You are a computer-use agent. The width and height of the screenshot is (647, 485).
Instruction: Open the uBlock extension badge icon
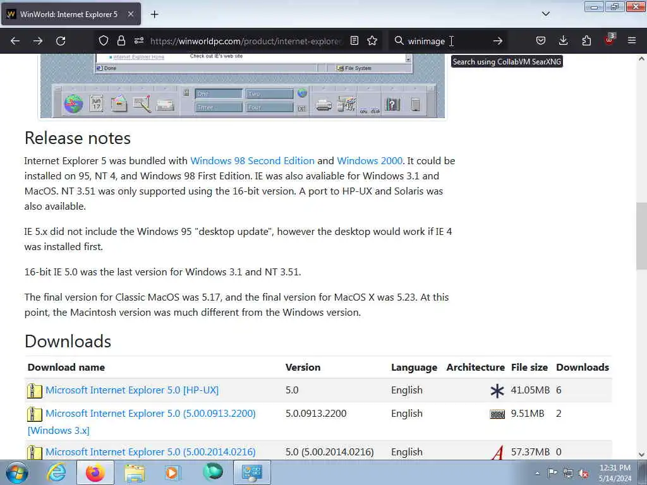coord(610,40)
